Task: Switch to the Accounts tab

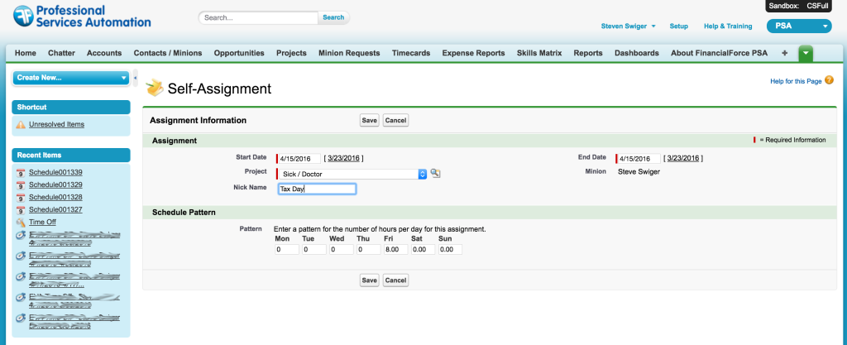Action: click(104, 53)
